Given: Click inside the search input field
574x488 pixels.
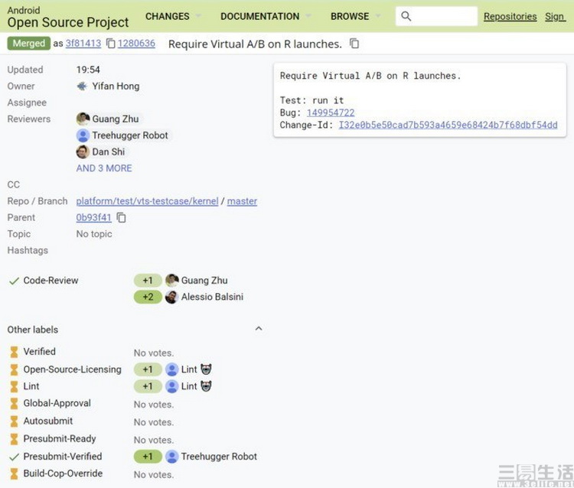Looking at the screenshot, I should point(436,16).
